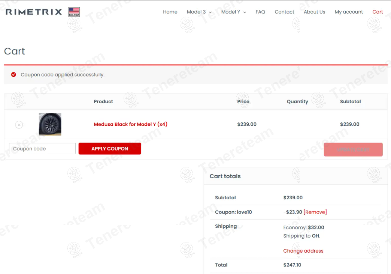Click the Economy: $32.00 shipping text
This screenshot has width=391, height=274.
coord(303,227)
